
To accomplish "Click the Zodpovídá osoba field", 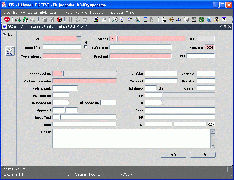I will [x=84, y=81].
